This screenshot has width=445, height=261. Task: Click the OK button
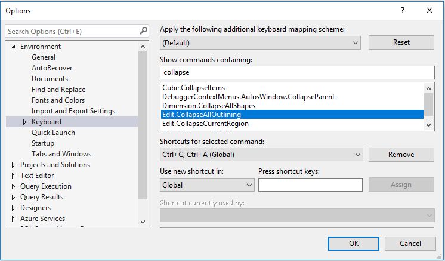pos(354,244)
